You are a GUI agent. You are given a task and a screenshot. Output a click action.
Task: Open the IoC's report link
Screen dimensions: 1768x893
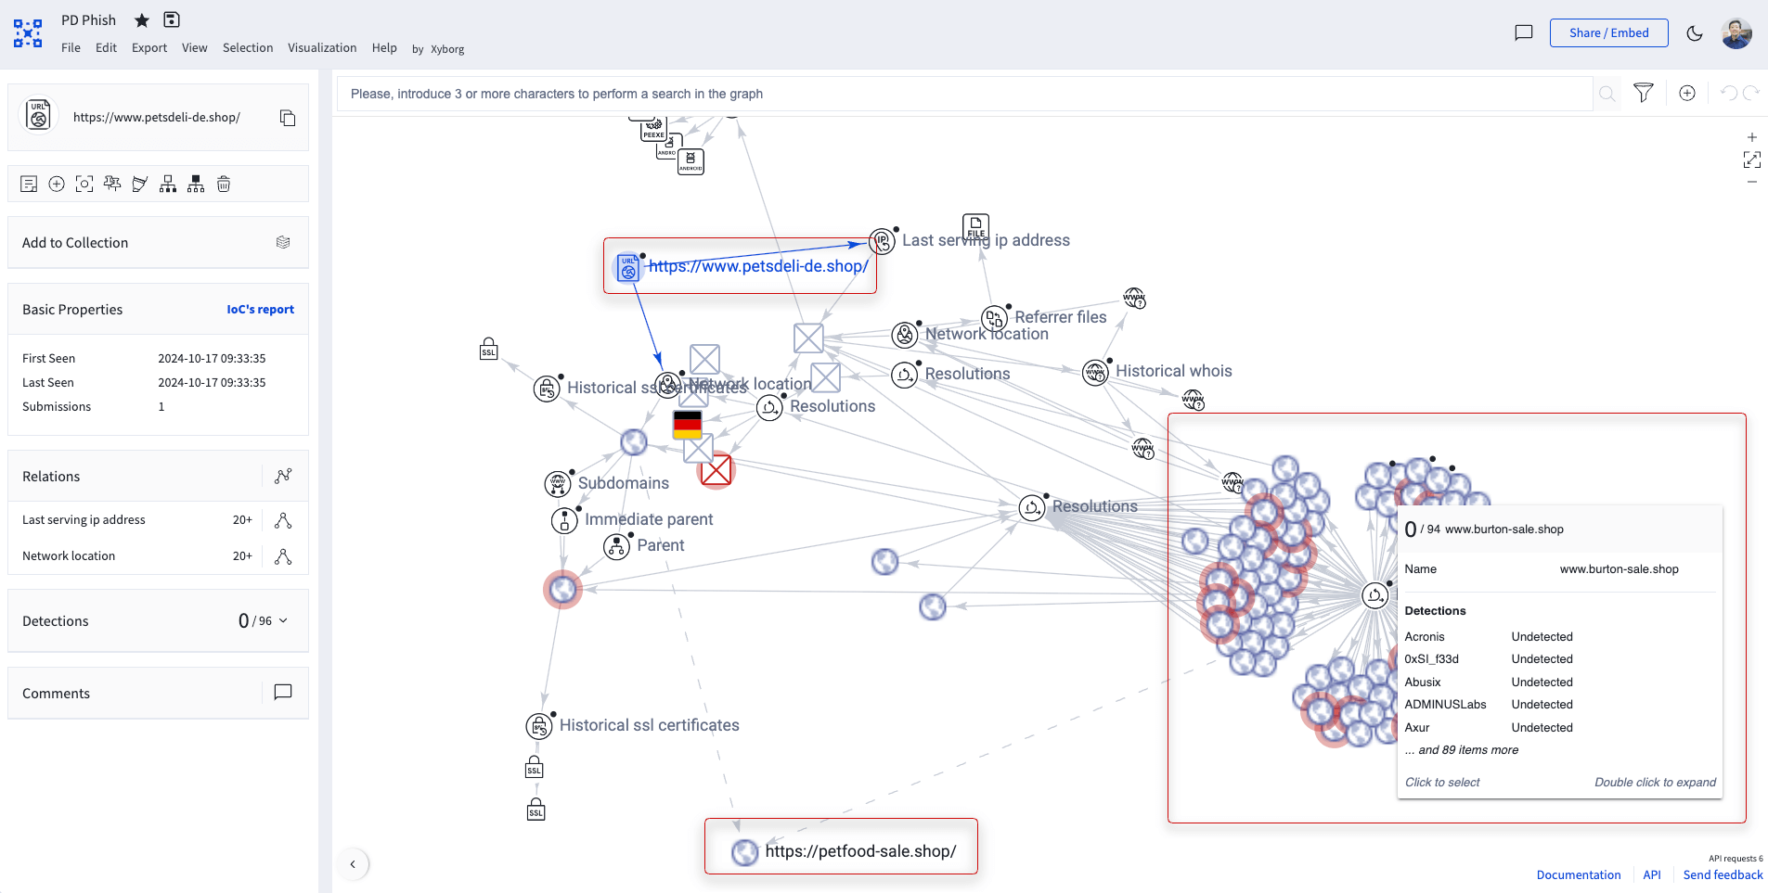click(x=260, y=310)
